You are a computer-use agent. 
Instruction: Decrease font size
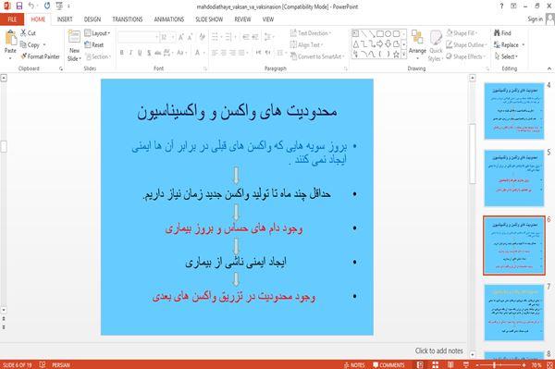(x=190, y=37)
